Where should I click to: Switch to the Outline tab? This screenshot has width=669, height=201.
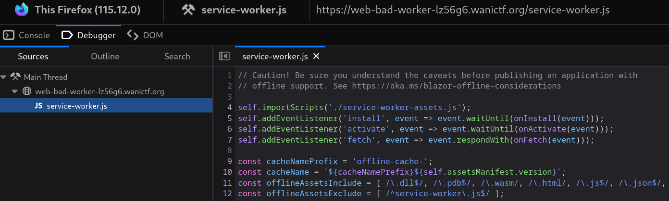point(105,56)
